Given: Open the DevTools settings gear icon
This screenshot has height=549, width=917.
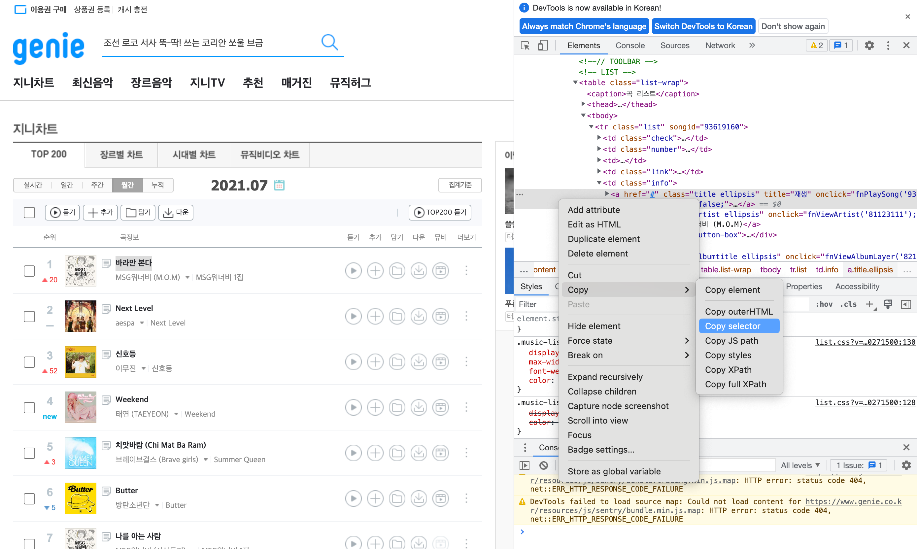Looking at the screenshot, I should (x=869, y=46).
